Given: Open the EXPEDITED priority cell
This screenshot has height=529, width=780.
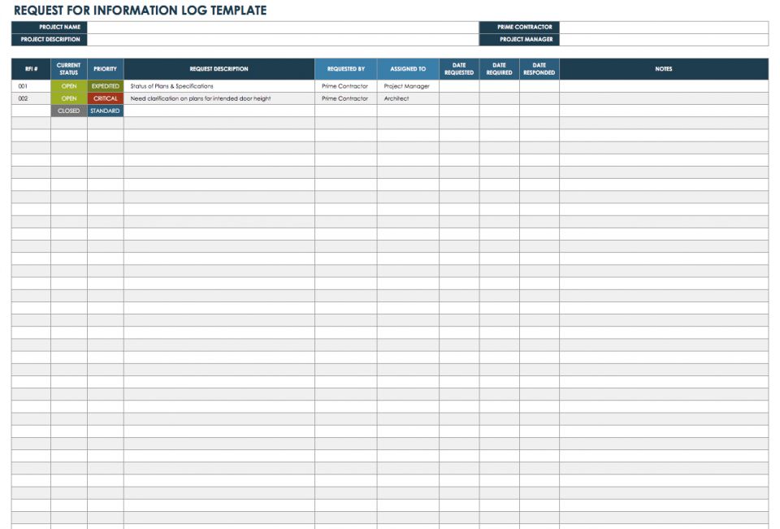Looking at the screenshot, I should tap(106, 86).
